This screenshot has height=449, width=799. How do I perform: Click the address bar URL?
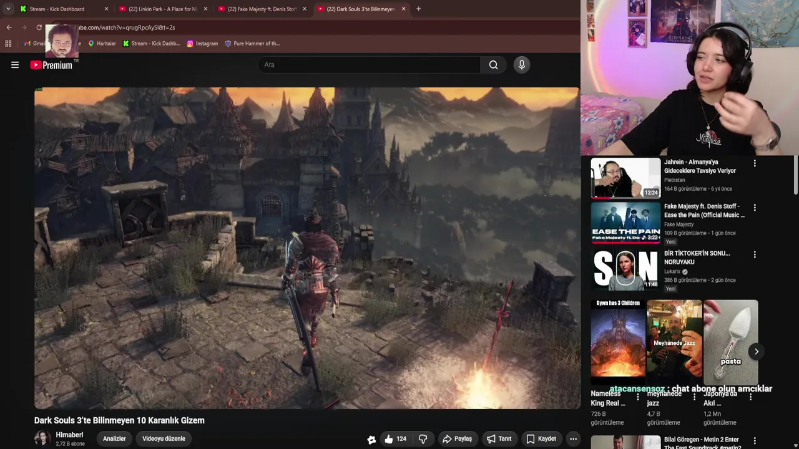coord(127,27)
